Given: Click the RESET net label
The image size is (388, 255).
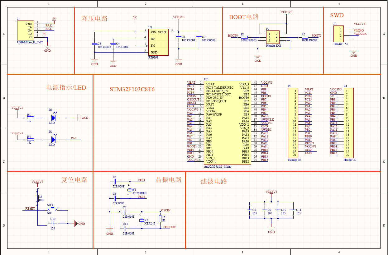Looking at the screenshot, I should click(30, 209).
